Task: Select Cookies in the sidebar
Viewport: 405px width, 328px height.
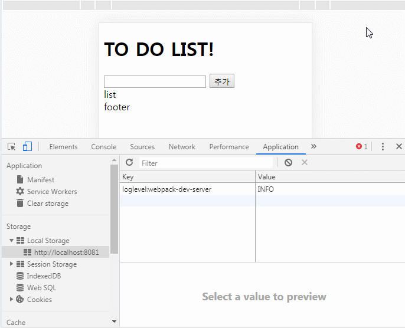Action: click(39, 299)
